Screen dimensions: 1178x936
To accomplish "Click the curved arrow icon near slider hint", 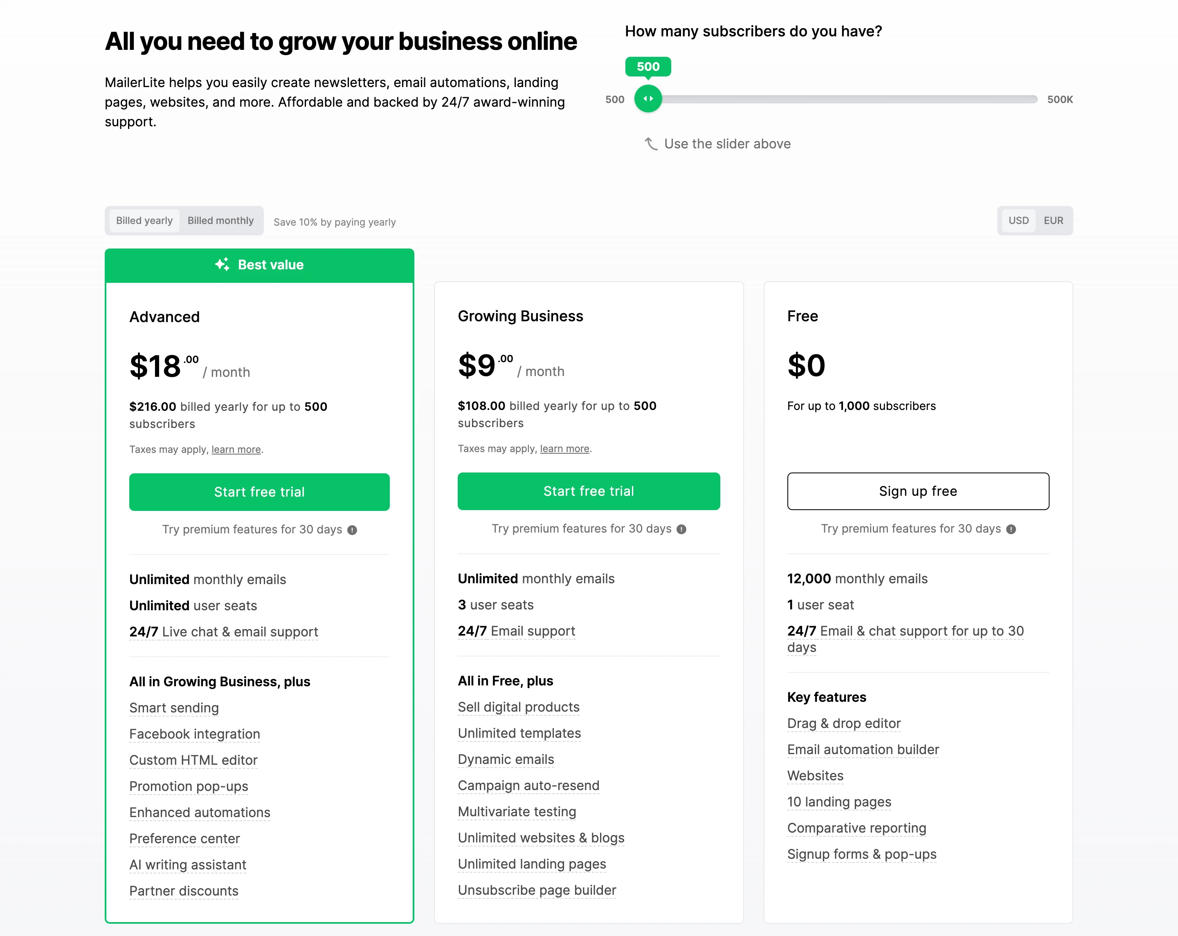I will tap(651, 143).
